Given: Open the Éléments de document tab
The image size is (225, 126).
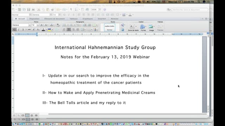Looking at the screenshot, I should click(x=54, y=19).
